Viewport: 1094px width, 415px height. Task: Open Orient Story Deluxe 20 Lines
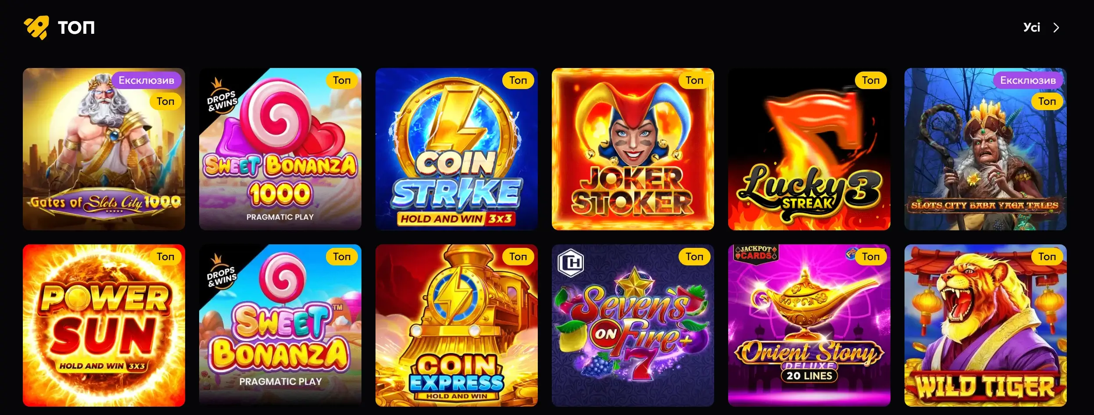pyautogui.click(x=809, y=326)
